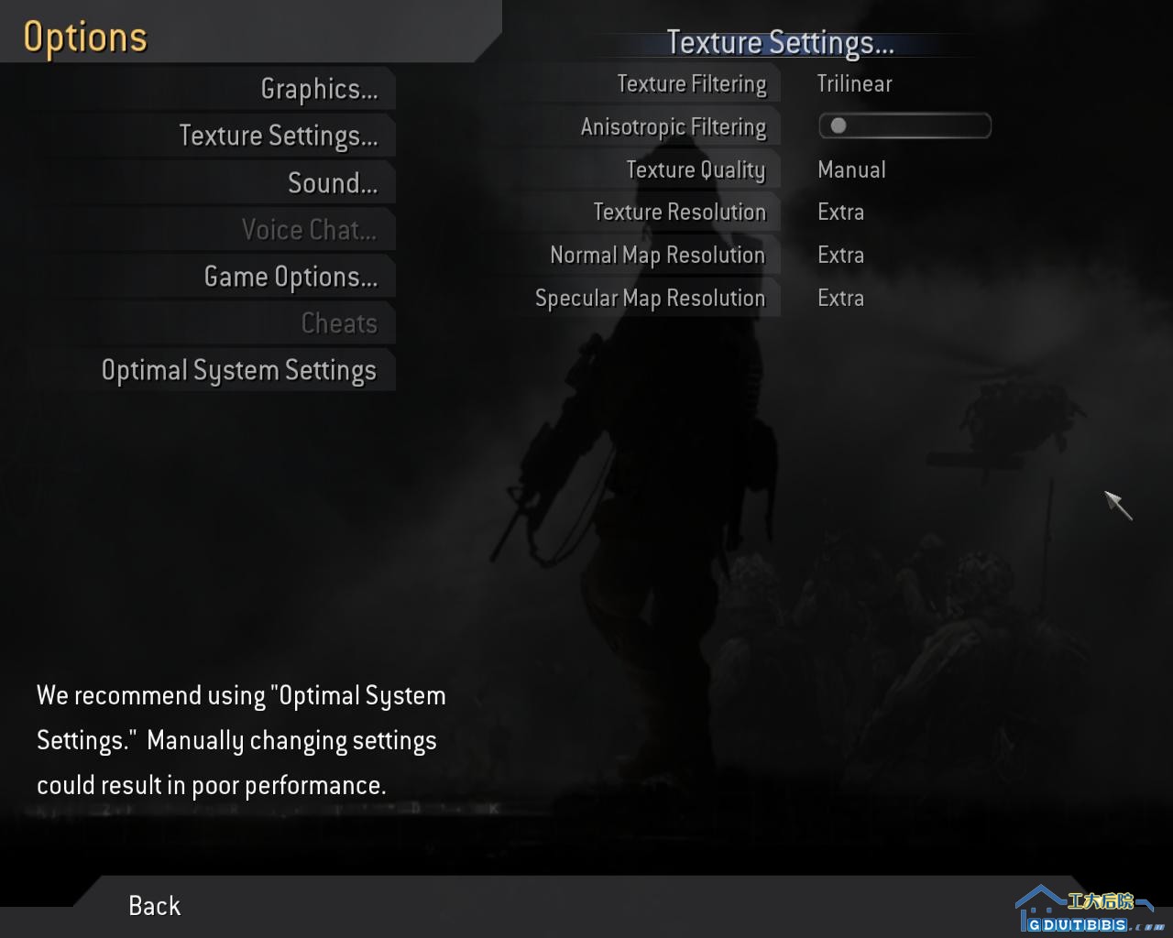Change the Normal Map Resolution Extra value
The image size is (1173, 938).
click(x=840, y=256)
